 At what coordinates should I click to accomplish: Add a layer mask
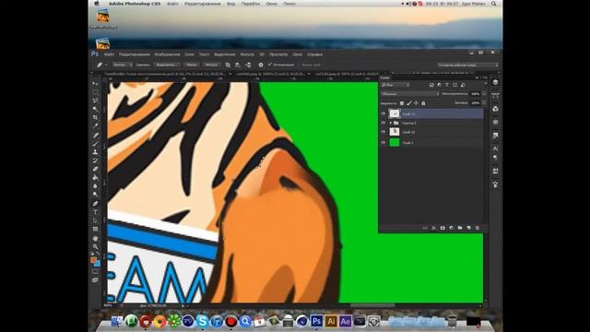(442, 228)
